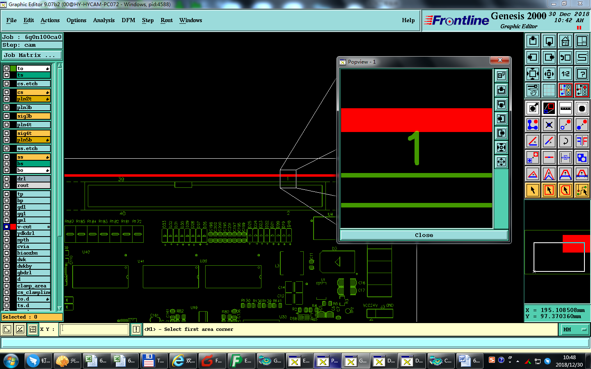The height and width of the screenshot is (369, 591).
Task: Click the 1:2 zoom ratio icon
Action: point(566,74)
